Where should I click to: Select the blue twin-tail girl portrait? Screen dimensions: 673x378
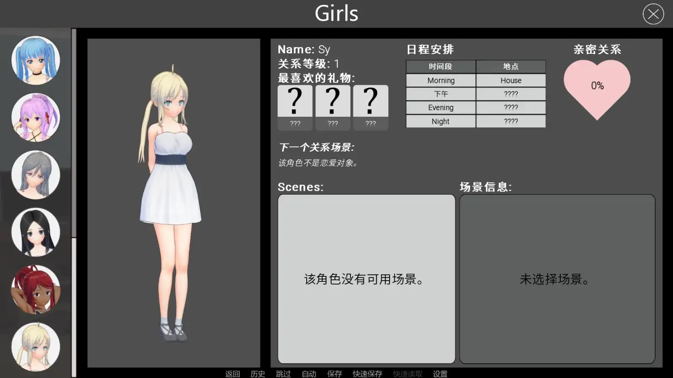pos(36,60)
